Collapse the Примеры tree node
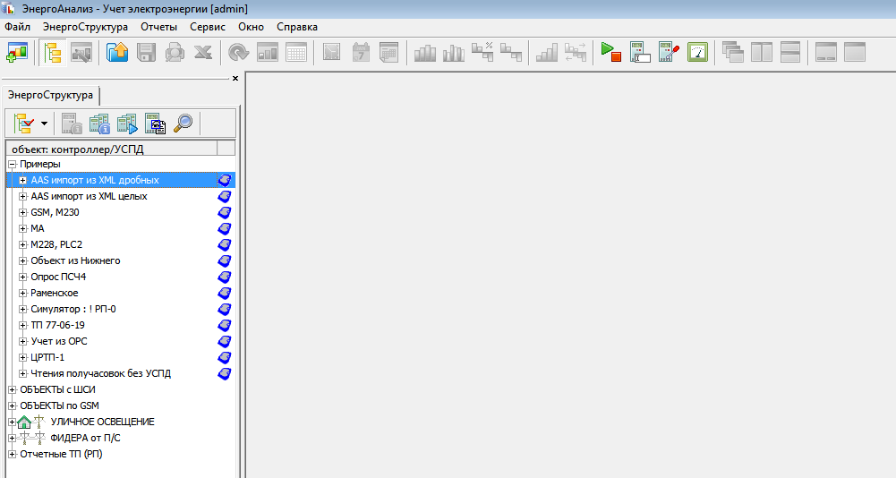This screenshot has width=896, height=478. pyautogui.click(x=12, y=164)
